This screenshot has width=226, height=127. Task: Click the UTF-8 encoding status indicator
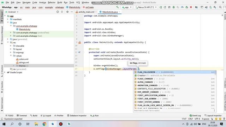tap(197, 119)
